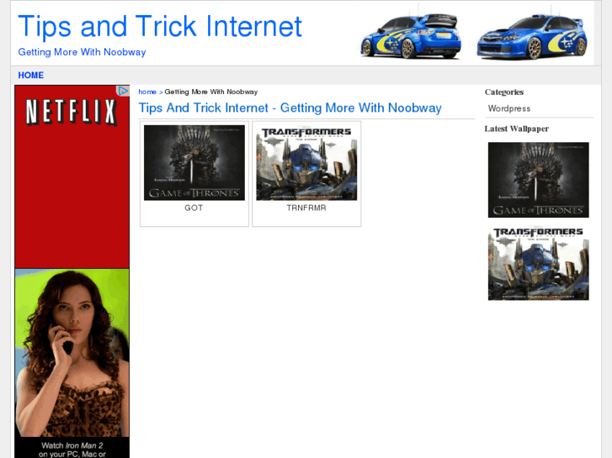Image resolution: width=612 pixels, height=458 pixels.
Task: Click the right blue rally car header image
Action: point(532,37)
